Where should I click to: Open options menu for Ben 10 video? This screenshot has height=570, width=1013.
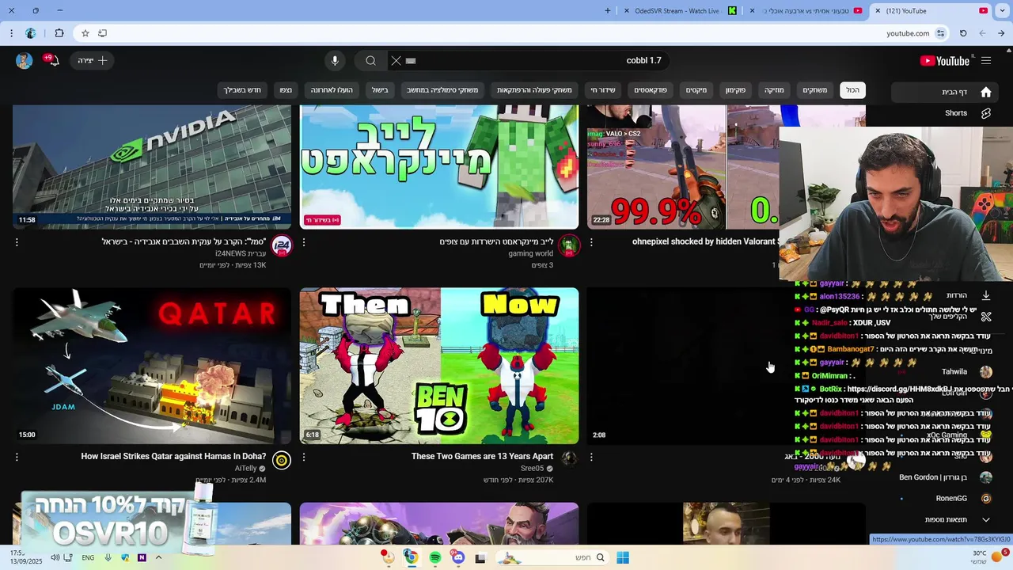tap(304, 457)
